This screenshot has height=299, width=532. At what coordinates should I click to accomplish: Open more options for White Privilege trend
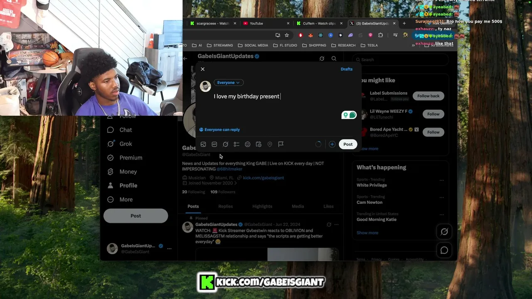pos(441,180)
